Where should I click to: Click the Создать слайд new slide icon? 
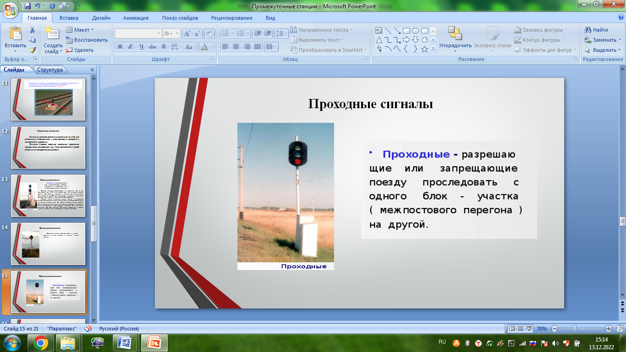point(53,33)
